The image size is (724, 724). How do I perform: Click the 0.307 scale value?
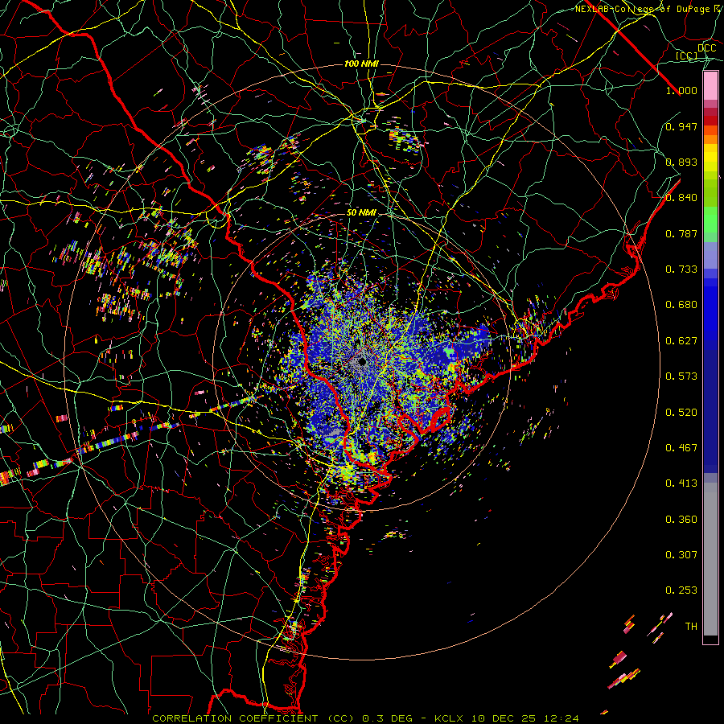click(x=681, y=555)
